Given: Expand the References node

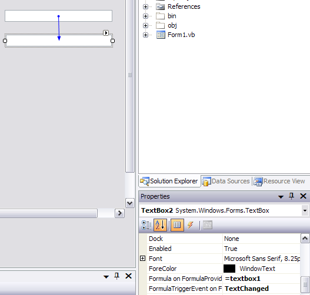Looking at the screenshot, I should pyautogui.click(x=145, y=6).
